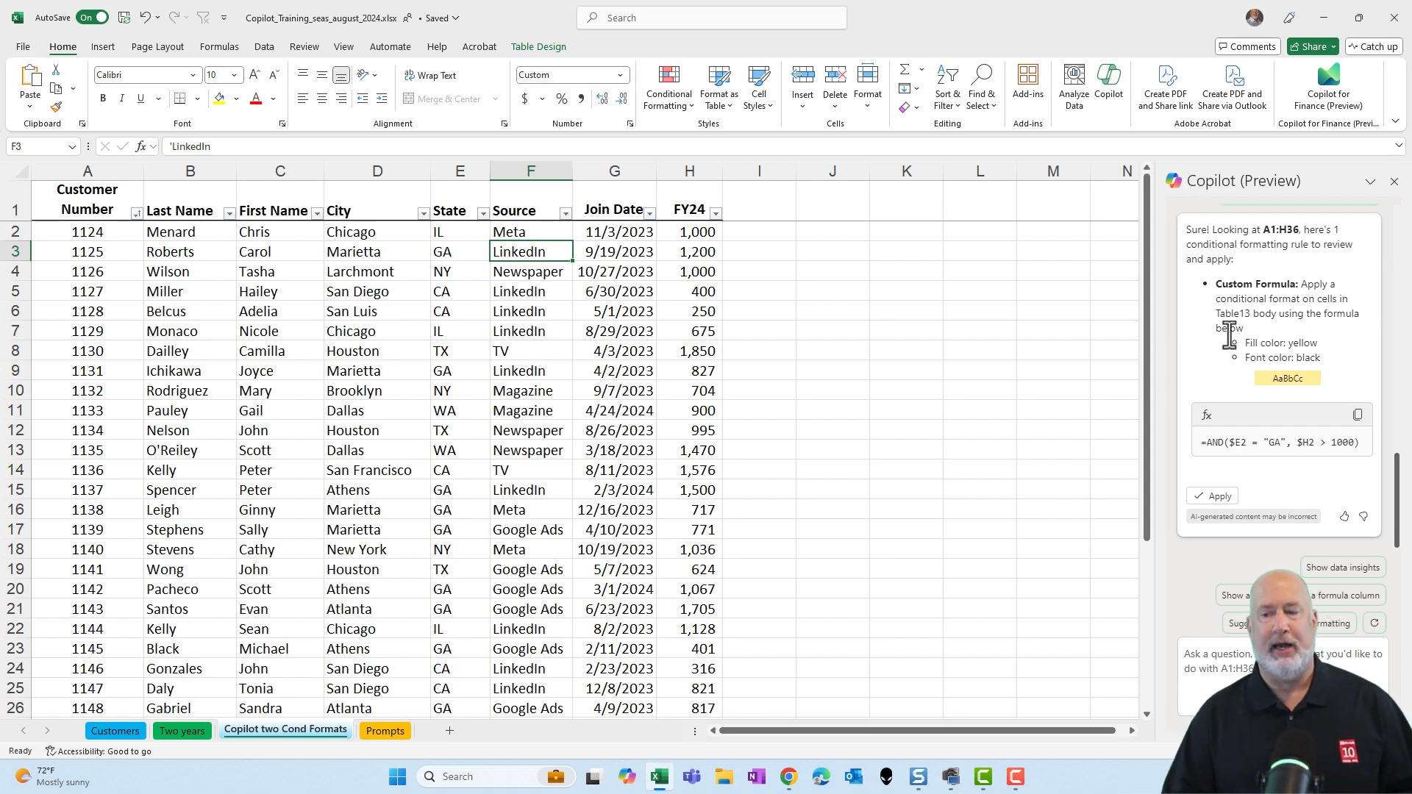Toggle bold formatting

pos(103,98)
